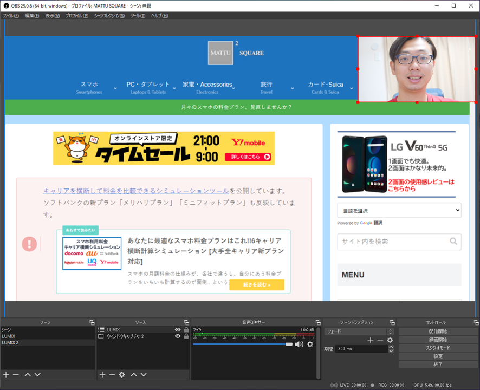480x390 pixels.
Task: Pop out the 音声ミキサー dock panel
Action: coord(317,323)
